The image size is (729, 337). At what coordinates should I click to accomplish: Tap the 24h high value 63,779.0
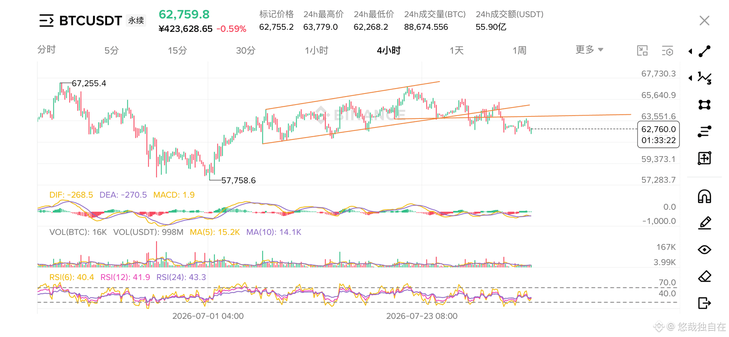point(320,27)
